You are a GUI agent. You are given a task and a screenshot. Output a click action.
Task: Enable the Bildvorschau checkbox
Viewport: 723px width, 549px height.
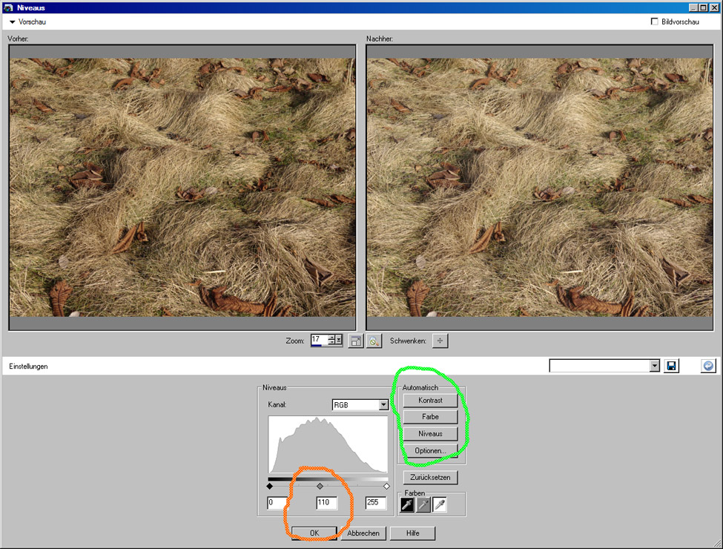(x=654, y=22)
